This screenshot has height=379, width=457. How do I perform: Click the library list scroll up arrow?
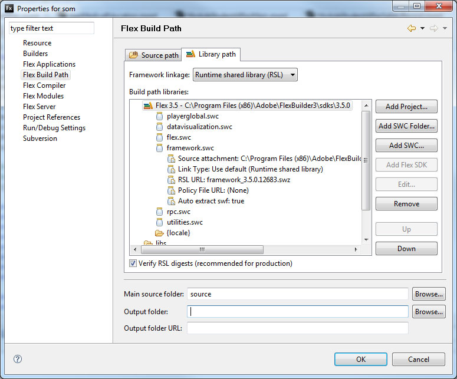366,106
